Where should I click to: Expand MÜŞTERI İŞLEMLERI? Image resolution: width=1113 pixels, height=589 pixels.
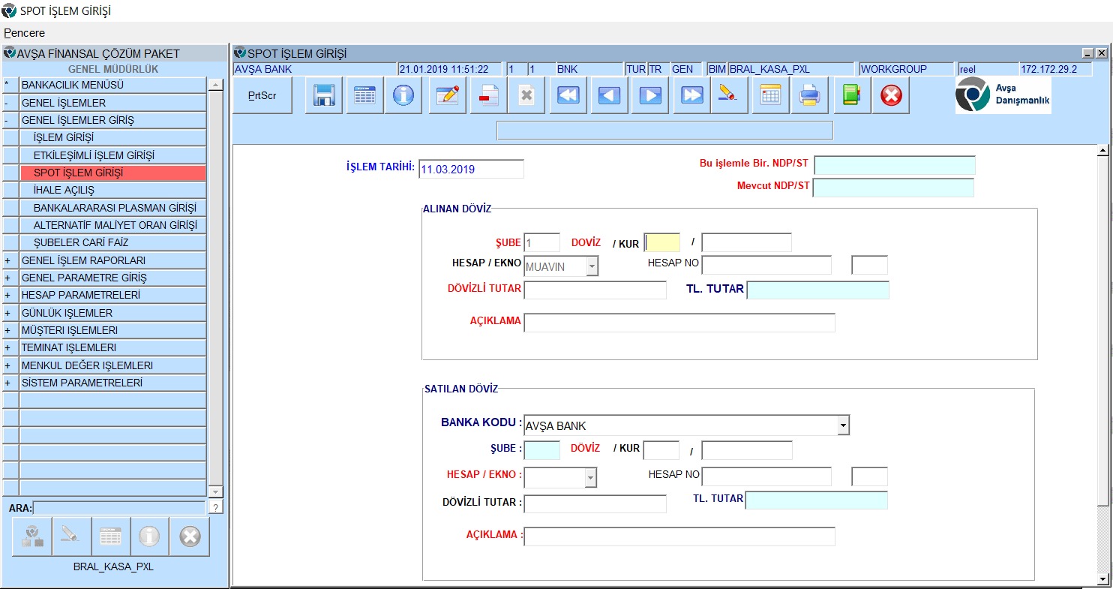[10, 330]
